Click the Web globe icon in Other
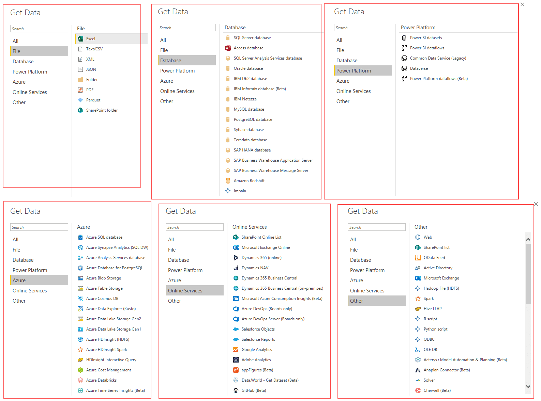Screen dimensions: 541x401 [418, 237]
